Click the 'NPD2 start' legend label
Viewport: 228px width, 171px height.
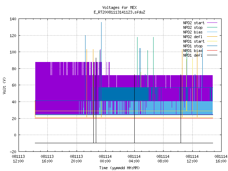[194, 23]
